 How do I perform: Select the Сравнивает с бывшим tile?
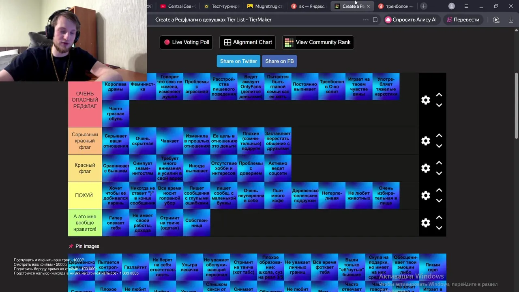116,168
